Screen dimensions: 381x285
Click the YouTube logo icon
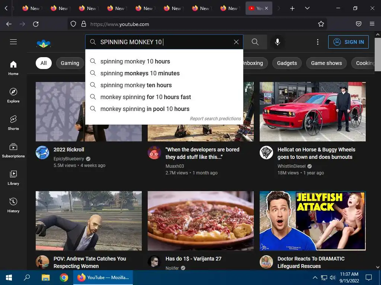click(x=44, y=44)
